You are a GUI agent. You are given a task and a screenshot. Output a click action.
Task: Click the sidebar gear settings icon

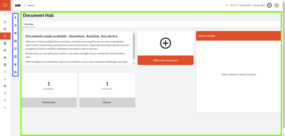point(5,100)
